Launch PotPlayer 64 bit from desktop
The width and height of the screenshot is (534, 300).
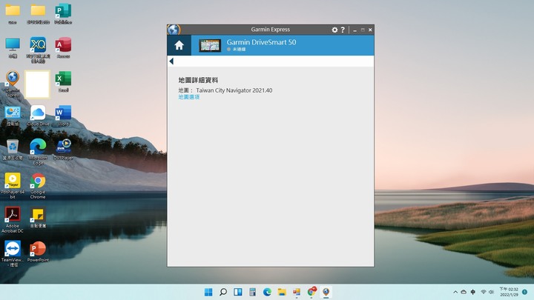(x=13, y=186)
